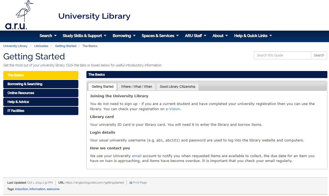
Task: Click the Search this Guide field
Action: [x=282, y=55]
